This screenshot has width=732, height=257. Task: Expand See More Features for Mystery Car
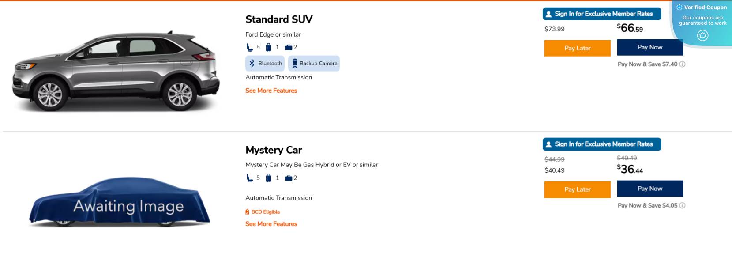(x=270, y=224)
